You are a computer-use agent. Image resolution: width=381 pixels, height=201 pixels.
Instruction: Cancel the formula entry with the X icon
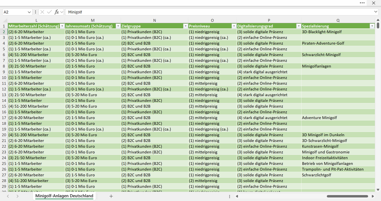tap(42, 12)
